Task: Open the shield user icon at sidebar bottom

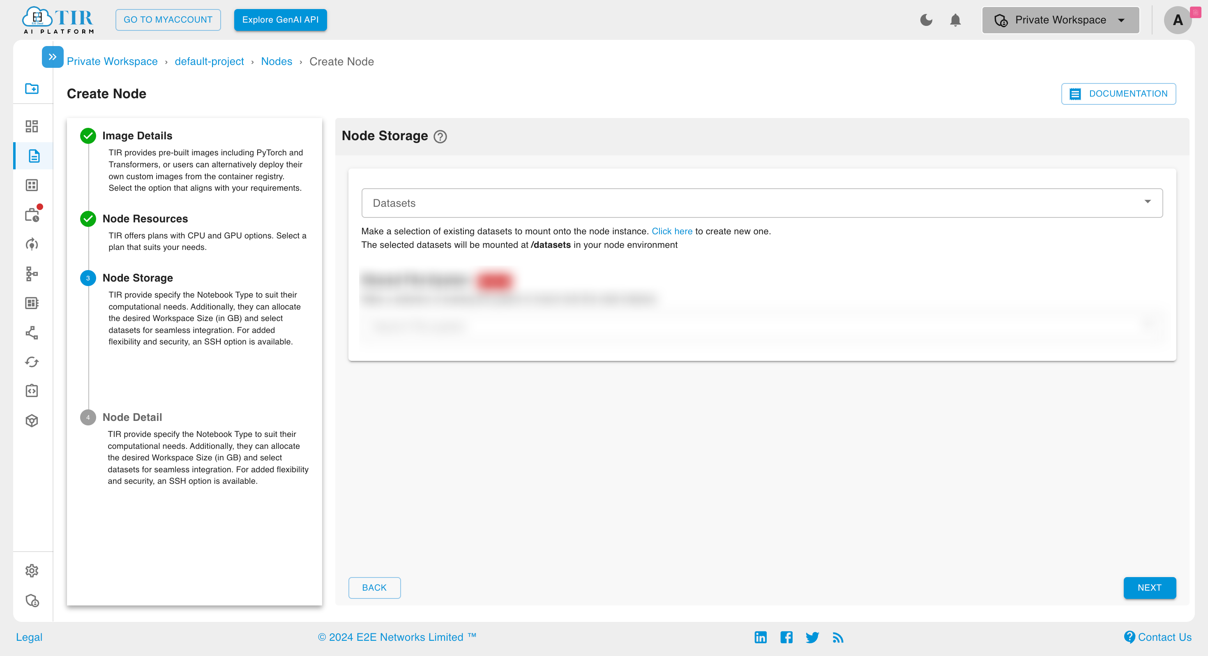Action: coord(32,601)
